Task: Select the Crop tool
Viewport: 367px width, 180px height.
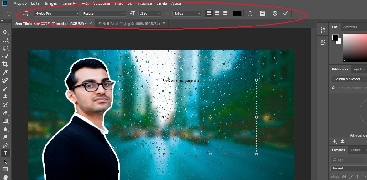Action: 5,64
